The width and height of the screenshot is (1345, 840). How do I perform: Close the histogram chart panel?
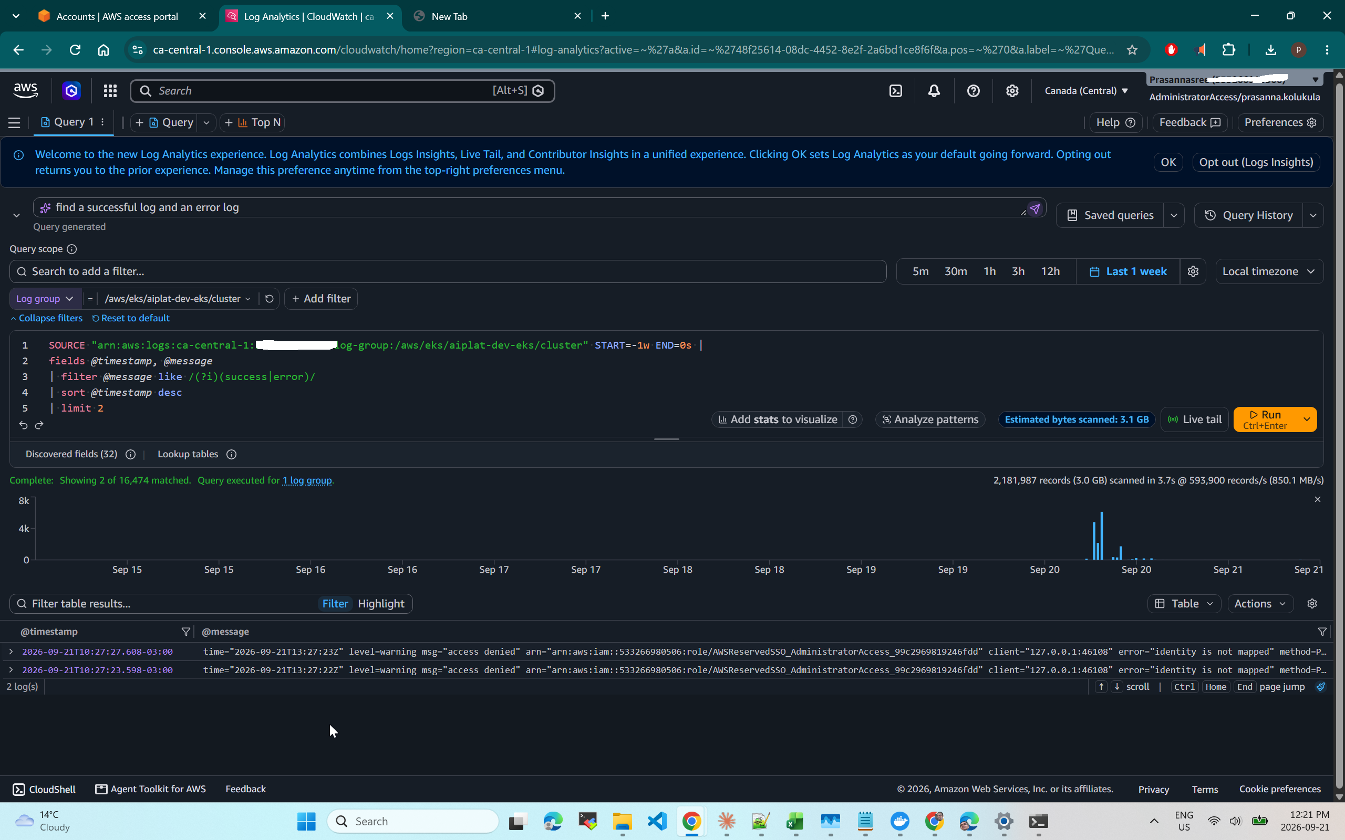pyautogui.click(x=1317, y=499)
